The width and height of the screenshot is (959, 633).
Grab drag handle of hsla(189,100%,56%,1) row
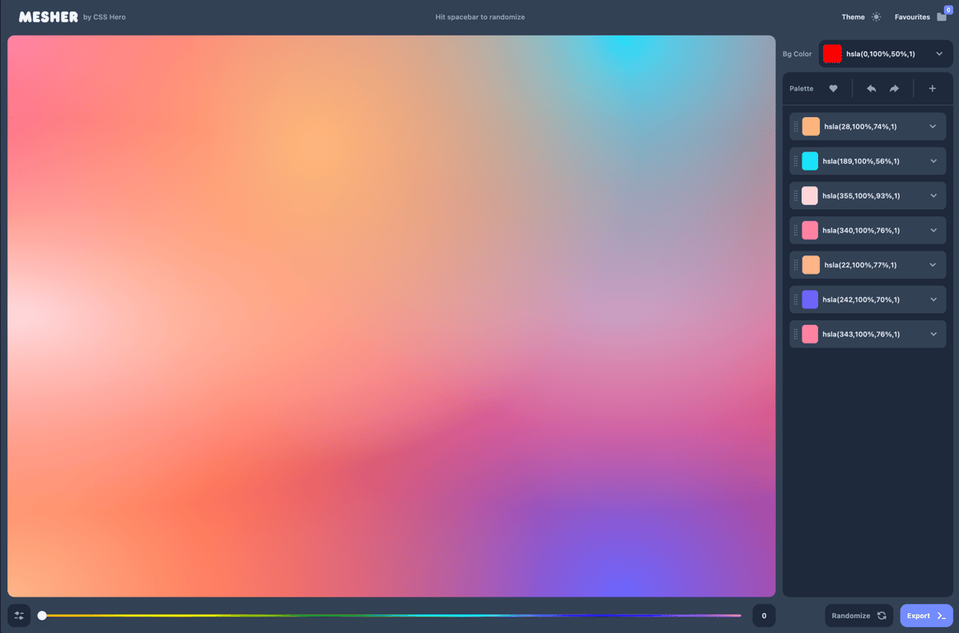[796, 162]
